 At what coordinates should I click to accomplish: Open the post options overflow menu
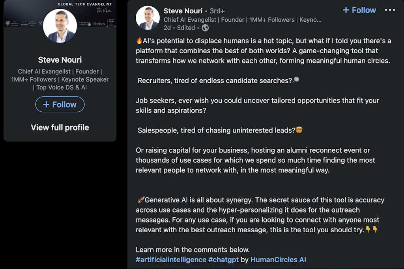pos(390,10)
